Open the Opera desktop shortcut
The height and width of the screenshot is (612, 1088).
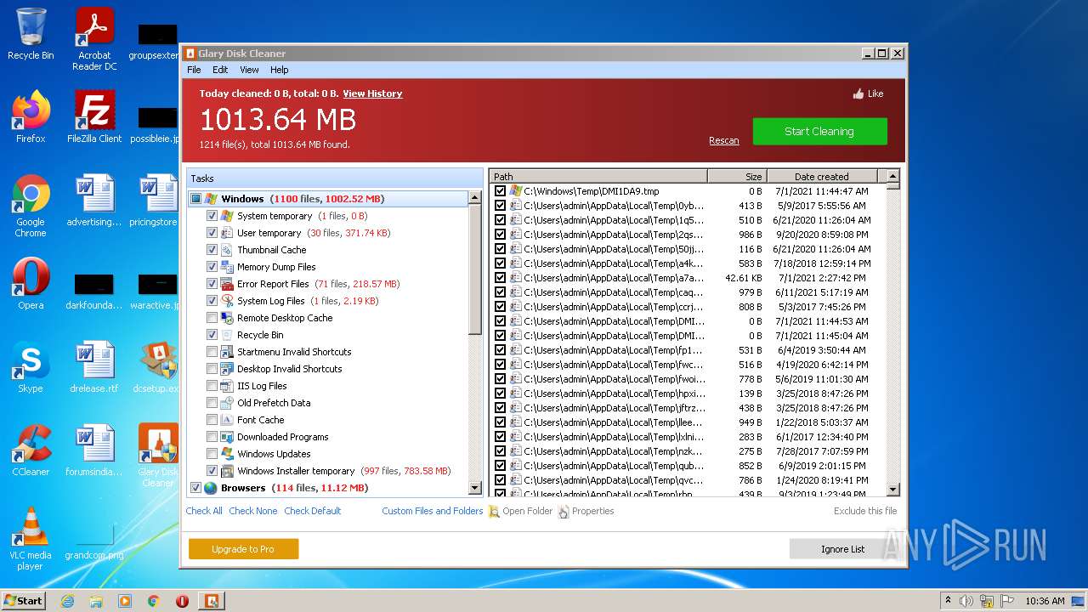31,284
